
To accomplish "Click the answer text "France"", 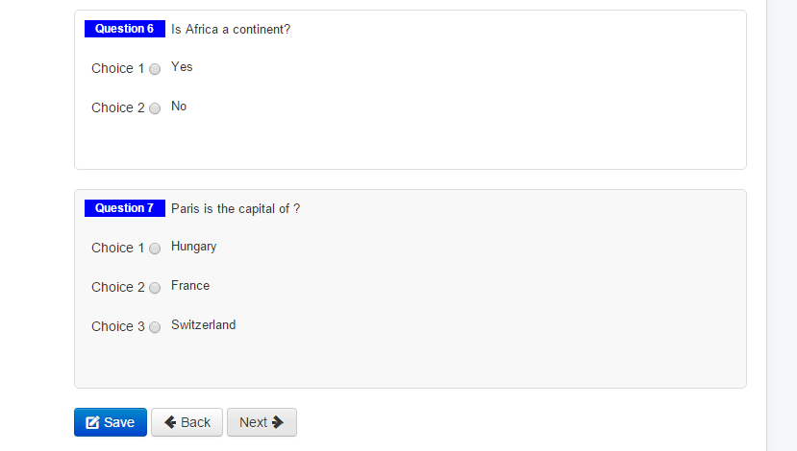I will pos(190,286).
